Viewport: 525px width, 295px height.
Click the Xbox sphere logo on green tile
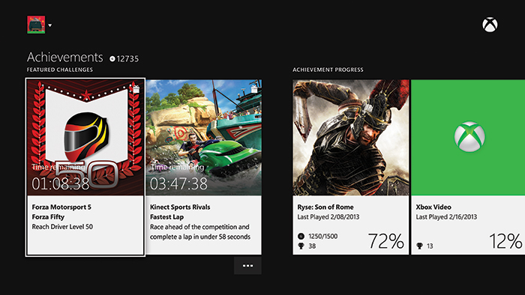469,136
